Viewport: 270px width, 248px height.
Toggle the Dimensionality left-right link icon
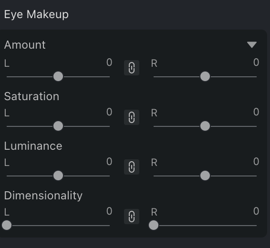point(132,217)
